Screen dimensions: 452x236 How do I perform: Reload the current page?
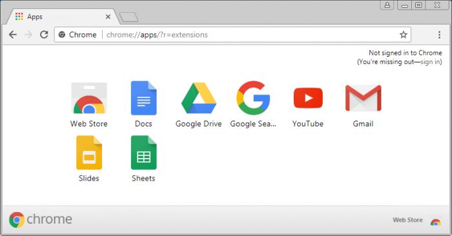tap(44, 35)
